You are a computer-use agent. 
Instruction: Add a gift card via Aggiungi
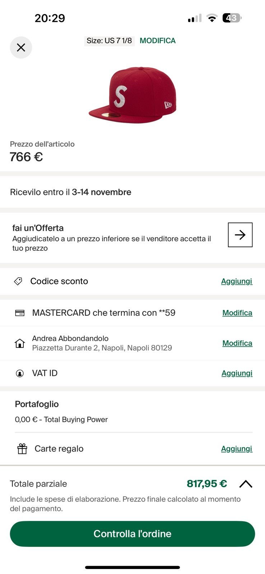pyautogui.click(x=237, y=449)
